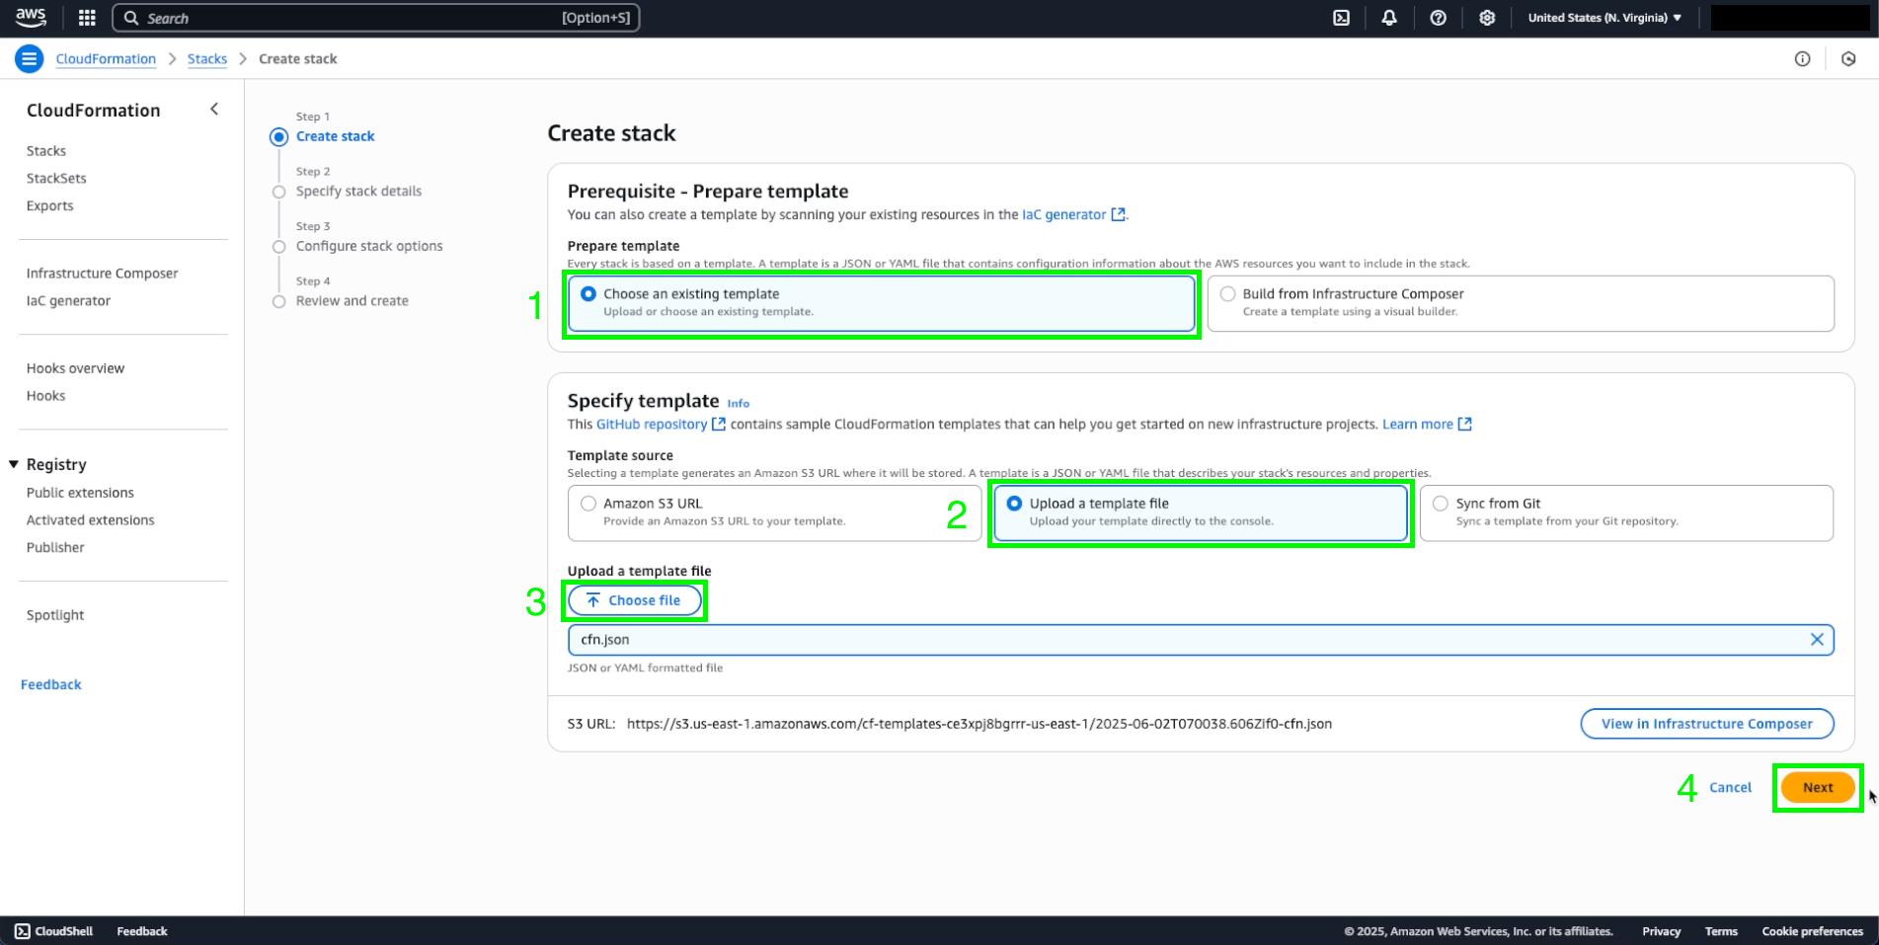Focus the top Search input field

click(x=376, y=18)
